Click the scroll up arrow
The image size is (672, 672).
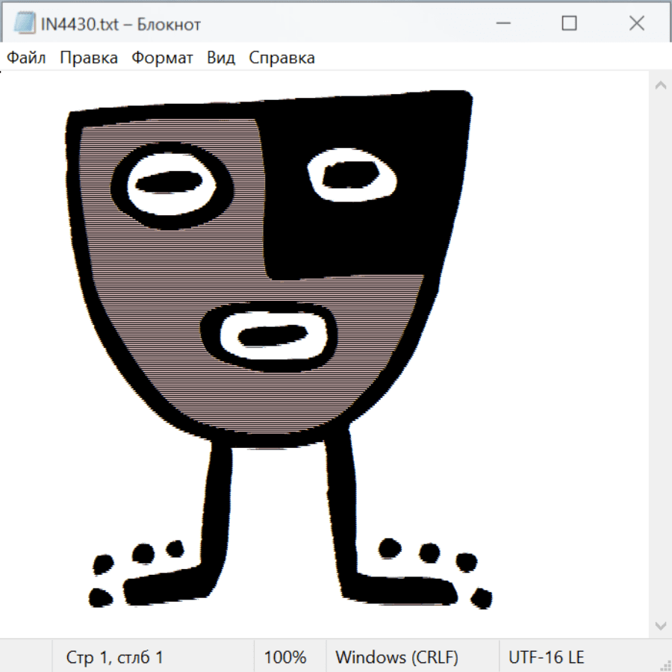pyautogui.click(x=660, y=86)
